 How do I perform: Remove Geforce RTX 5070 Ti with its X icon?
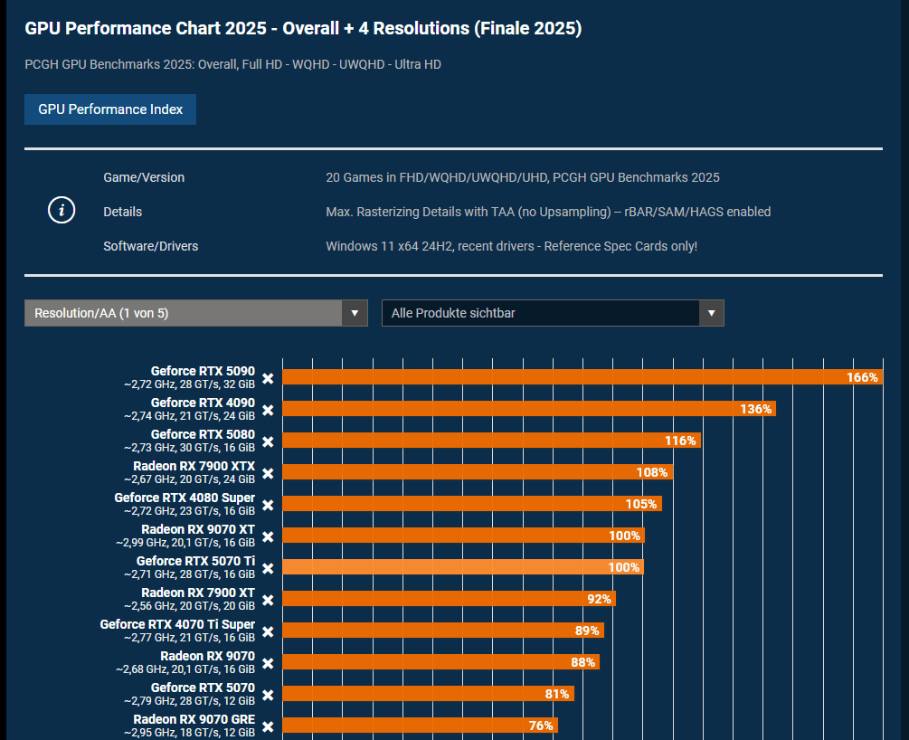click(x=268, y=568)
